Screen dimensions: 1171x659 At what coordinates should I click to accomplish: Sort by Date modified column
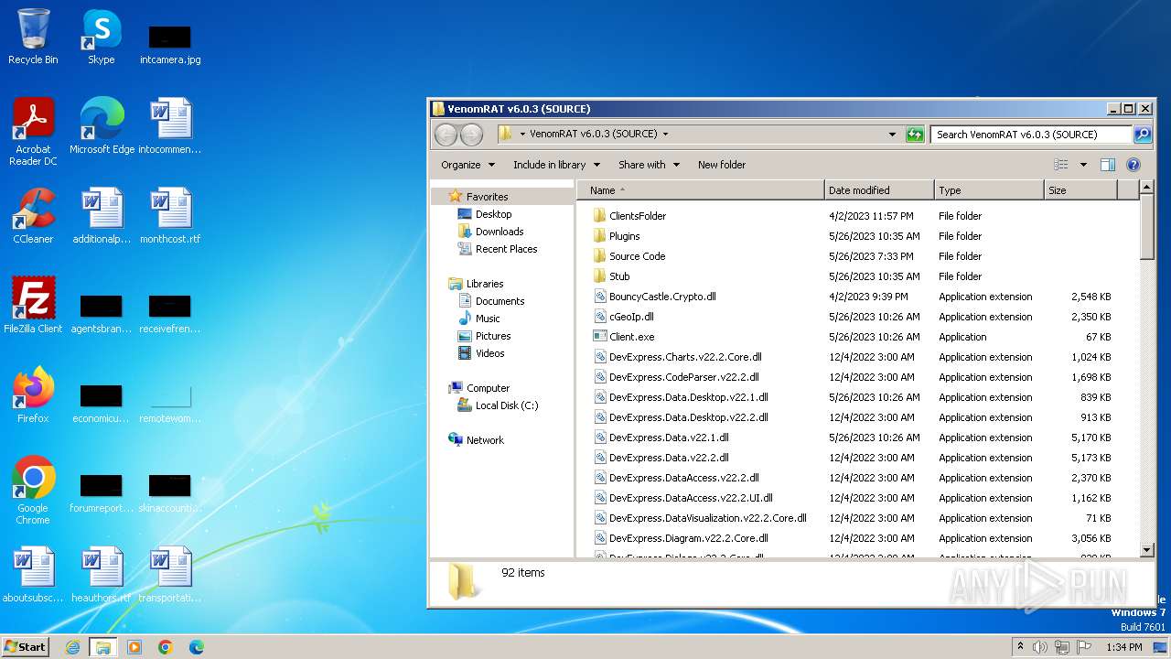pos(879,190)
